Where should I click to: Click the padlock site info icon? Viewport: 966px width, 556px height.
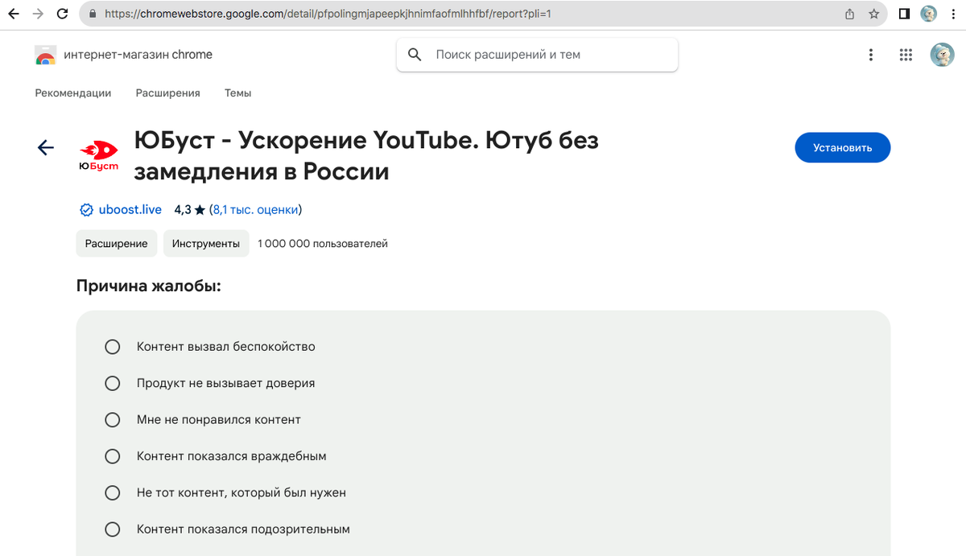click(x=93, y=14)
